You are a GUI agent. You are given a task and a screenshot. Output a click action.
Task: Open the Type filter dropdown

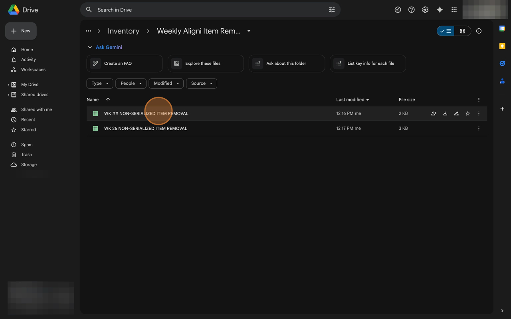(x=100, y=83)
